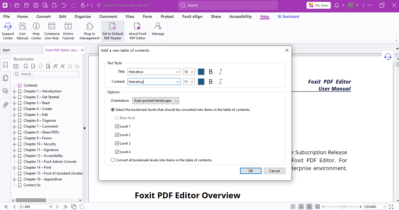Click the Save disk icon in title bar
This screenshot has width=399, height=210.
26,5
